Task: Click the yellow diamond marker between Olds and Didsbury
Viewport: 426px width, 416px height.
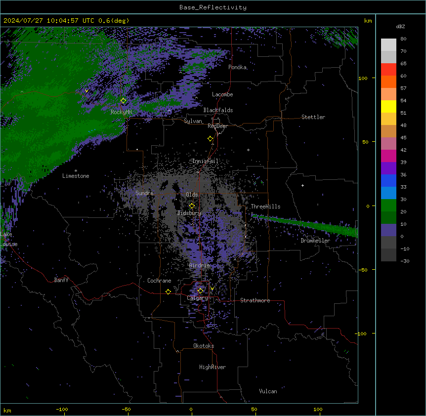Action: (x=192, y=206)
